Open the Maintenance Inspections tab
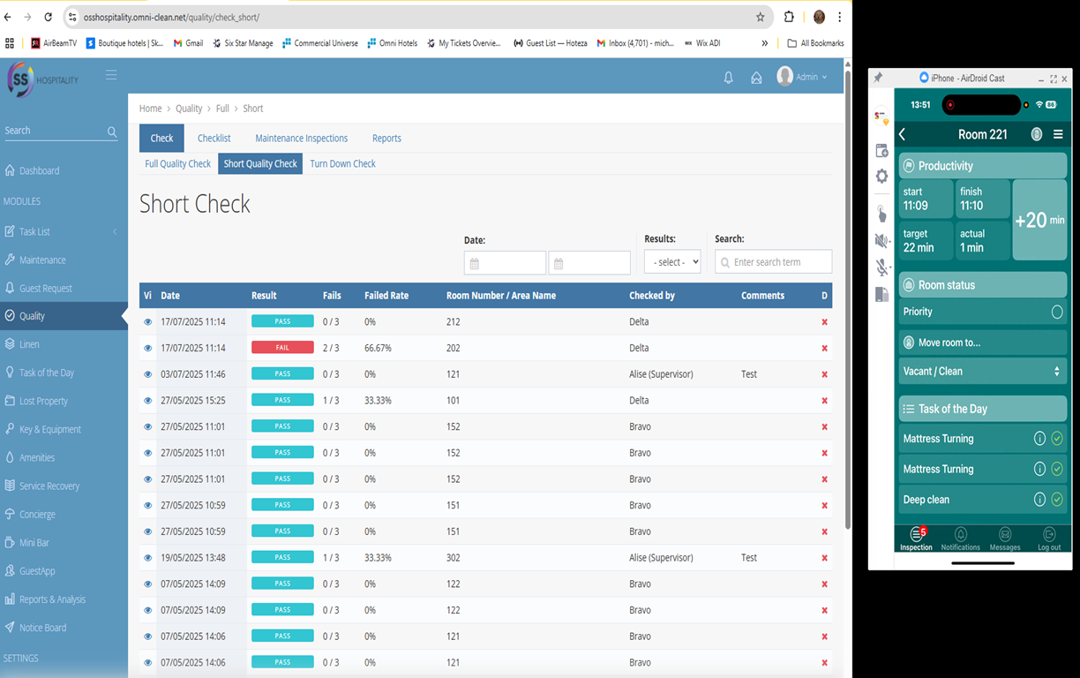Screen dimensions: 1080x678 301,138
